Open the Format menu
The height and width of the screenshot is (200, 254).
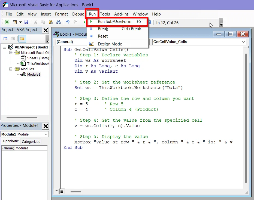[61, 14]
